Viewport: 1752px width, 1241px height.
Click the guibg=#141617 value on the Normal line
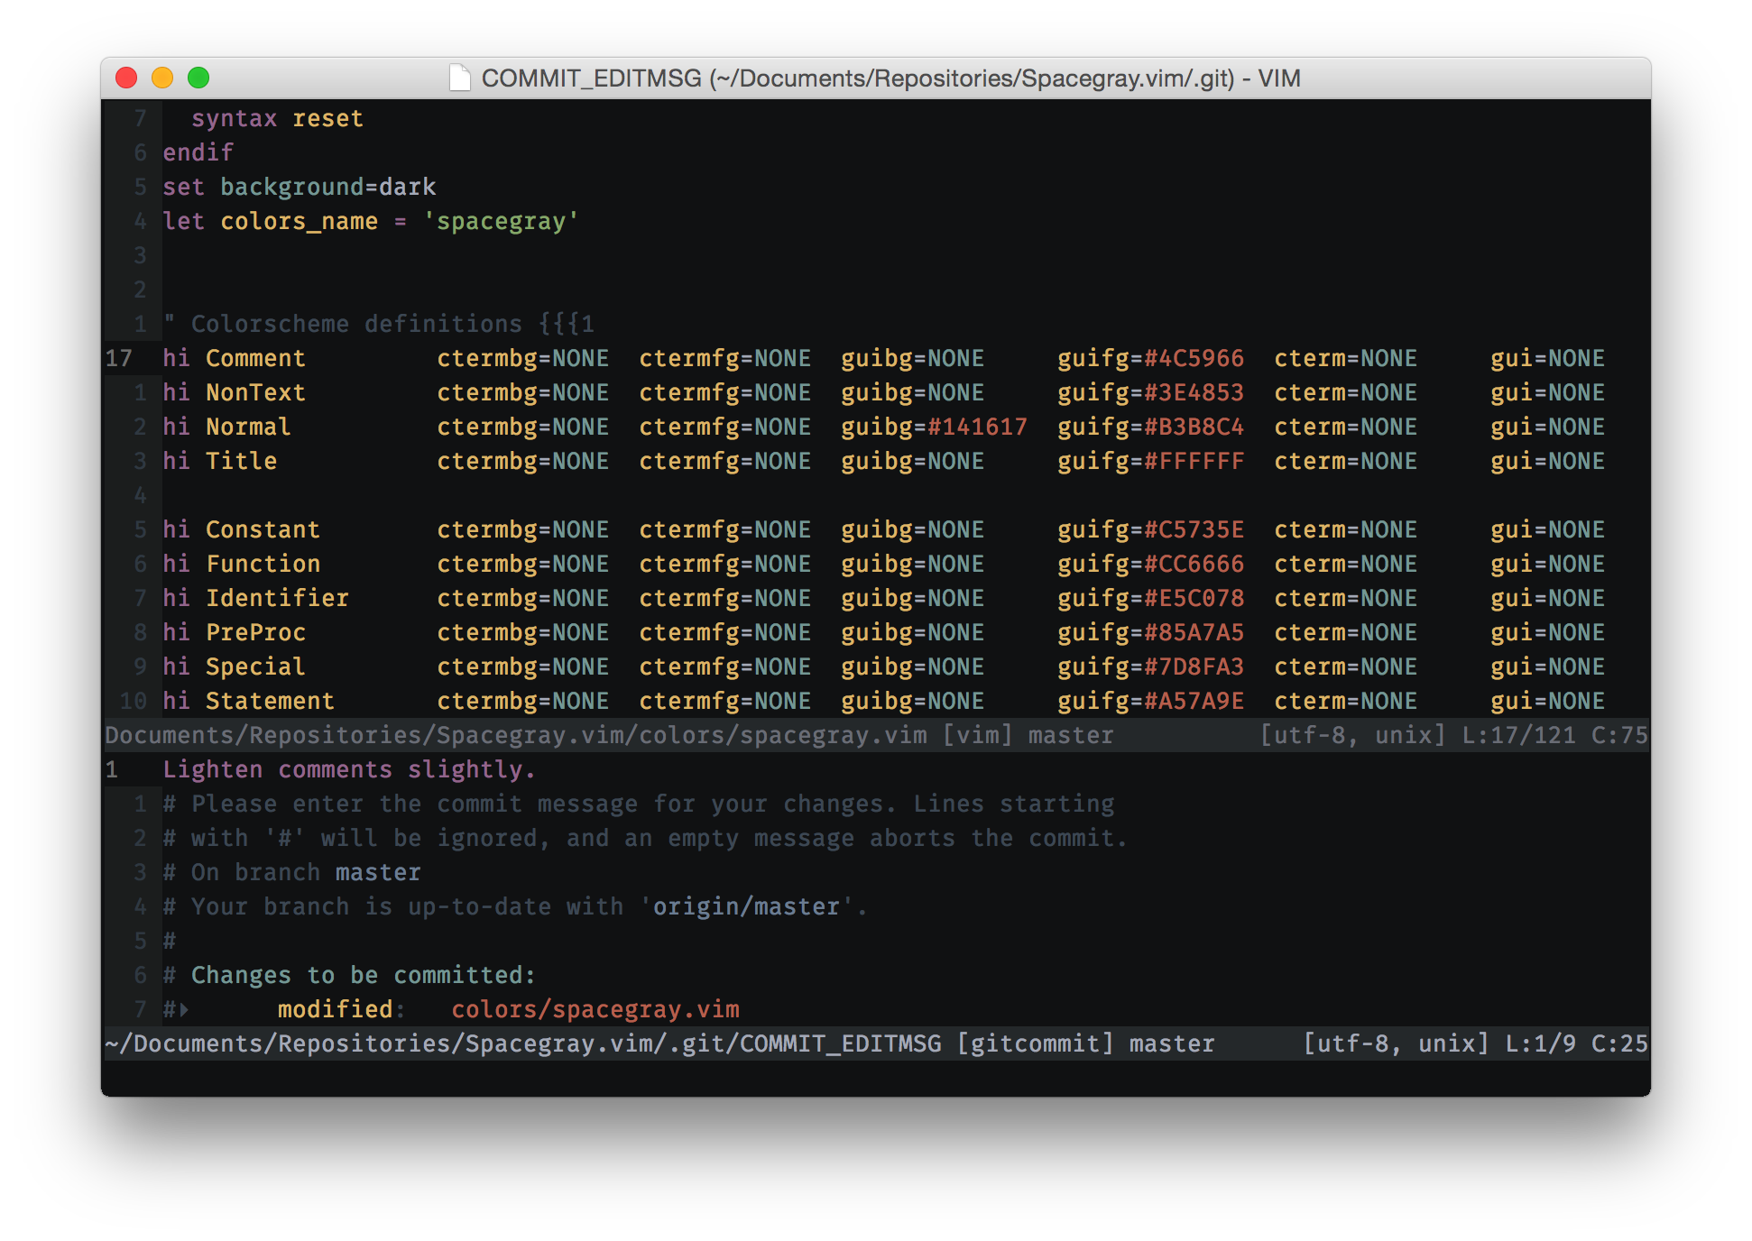click(x=934, y=427)
